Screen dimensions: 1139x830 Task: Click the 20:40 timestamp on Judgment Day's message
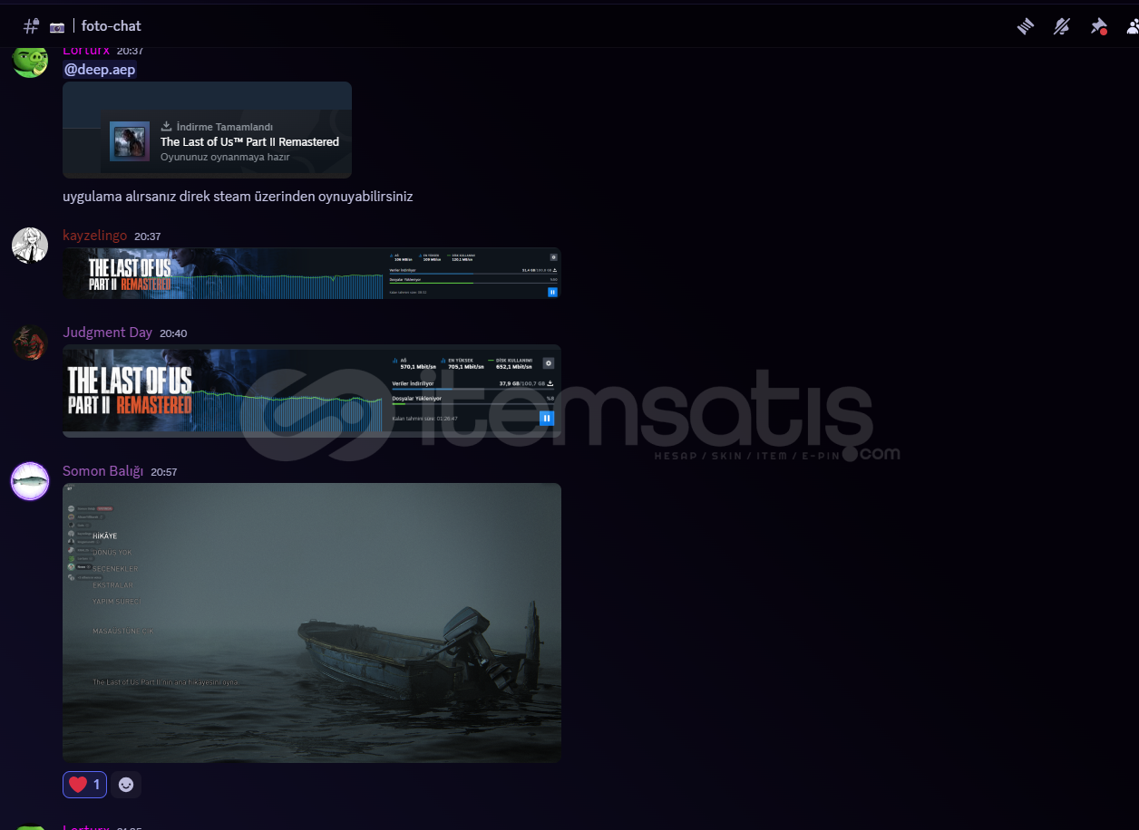(173, 333)
